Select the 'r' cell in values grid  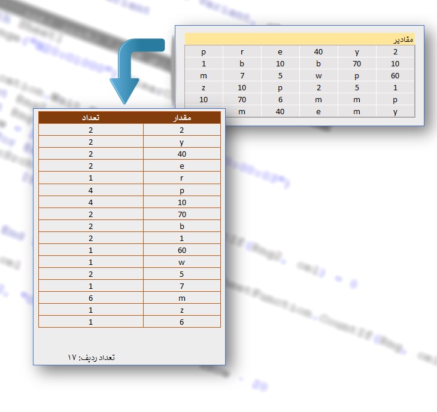[242, 51]
